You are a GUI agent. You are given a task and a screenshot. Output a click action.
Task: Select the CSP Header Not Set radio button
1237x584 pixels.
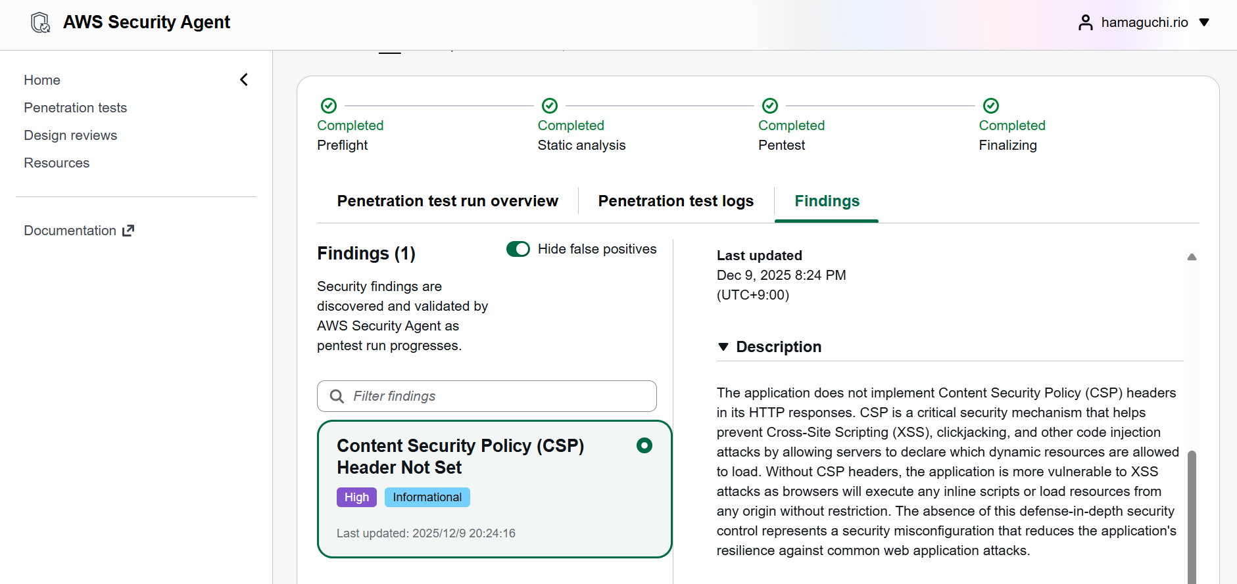(x=644, y=445)
